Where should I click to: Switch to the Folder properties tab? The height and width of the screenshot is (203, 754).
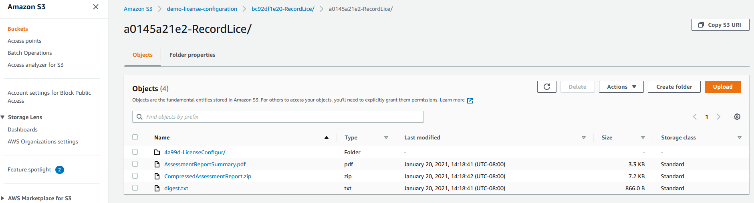(192, 55)
